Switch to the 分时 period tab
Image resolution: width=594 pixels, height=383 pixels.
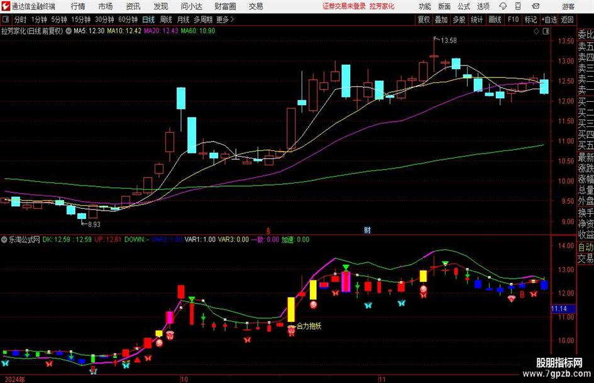click(21, 19)
